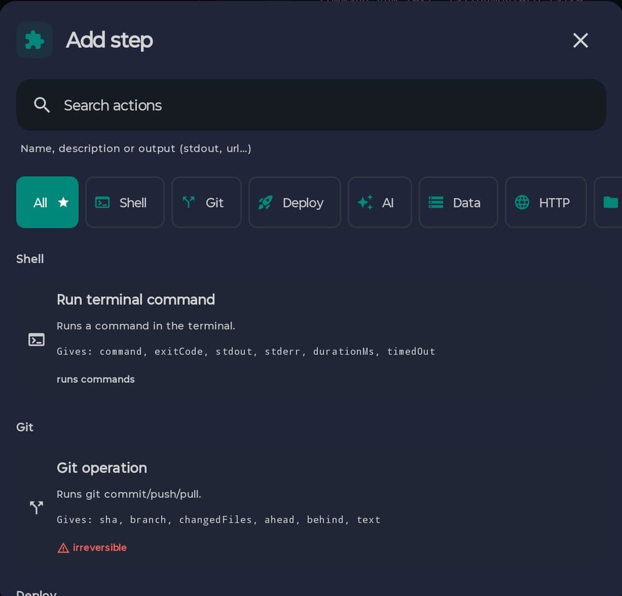Close the Add step dialog

[581, 40]
